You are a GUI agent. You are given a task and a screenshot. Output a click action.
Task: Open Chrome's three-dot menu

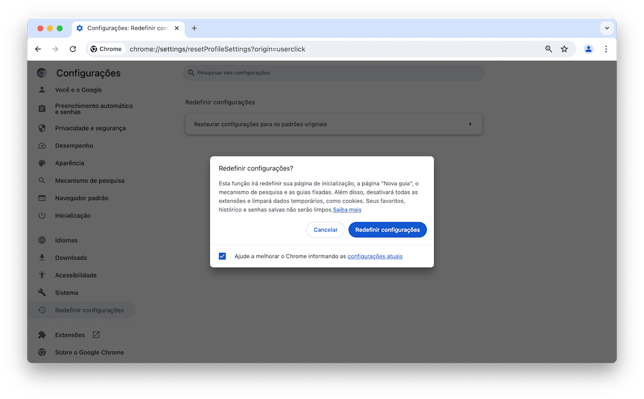coord(606,49)
